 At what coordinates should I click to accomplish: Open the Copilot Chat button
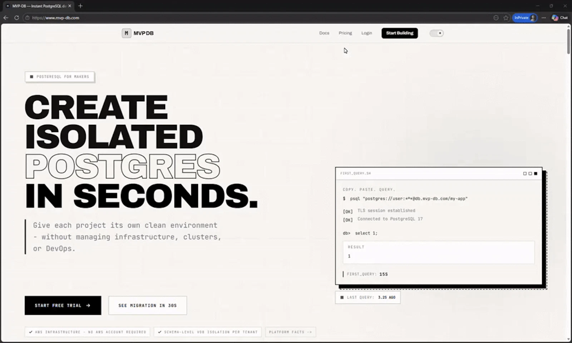tap(559, 18)
